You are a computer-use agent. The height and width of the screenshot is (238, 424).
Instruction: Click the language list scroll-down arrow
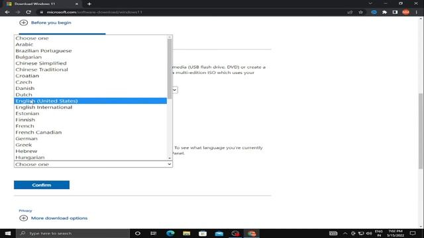pos(170,158)
